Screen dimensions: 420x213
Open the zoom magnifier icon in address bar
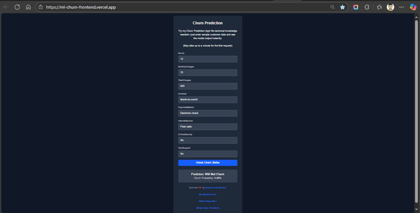(x=332, y=7)
